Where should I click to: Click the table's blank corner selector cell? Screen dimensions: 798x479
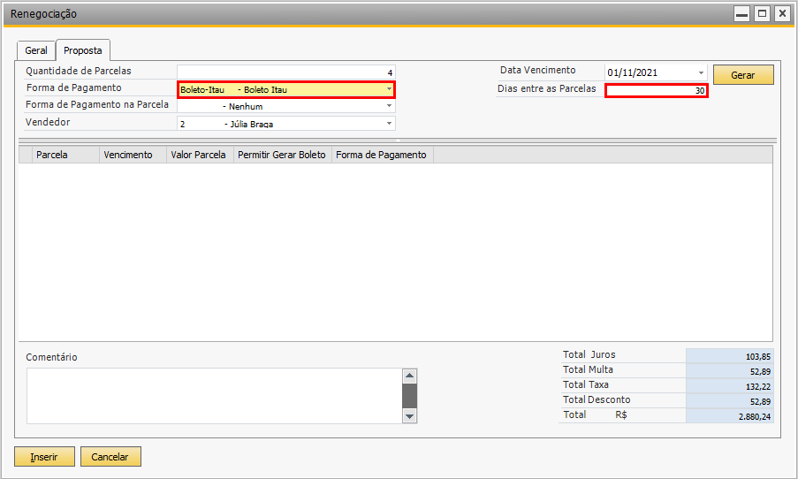click(26, 155)
